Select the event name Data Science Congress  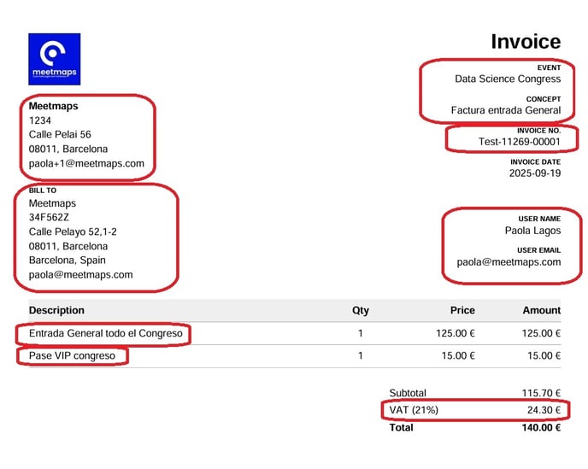(x=508, y=79)
